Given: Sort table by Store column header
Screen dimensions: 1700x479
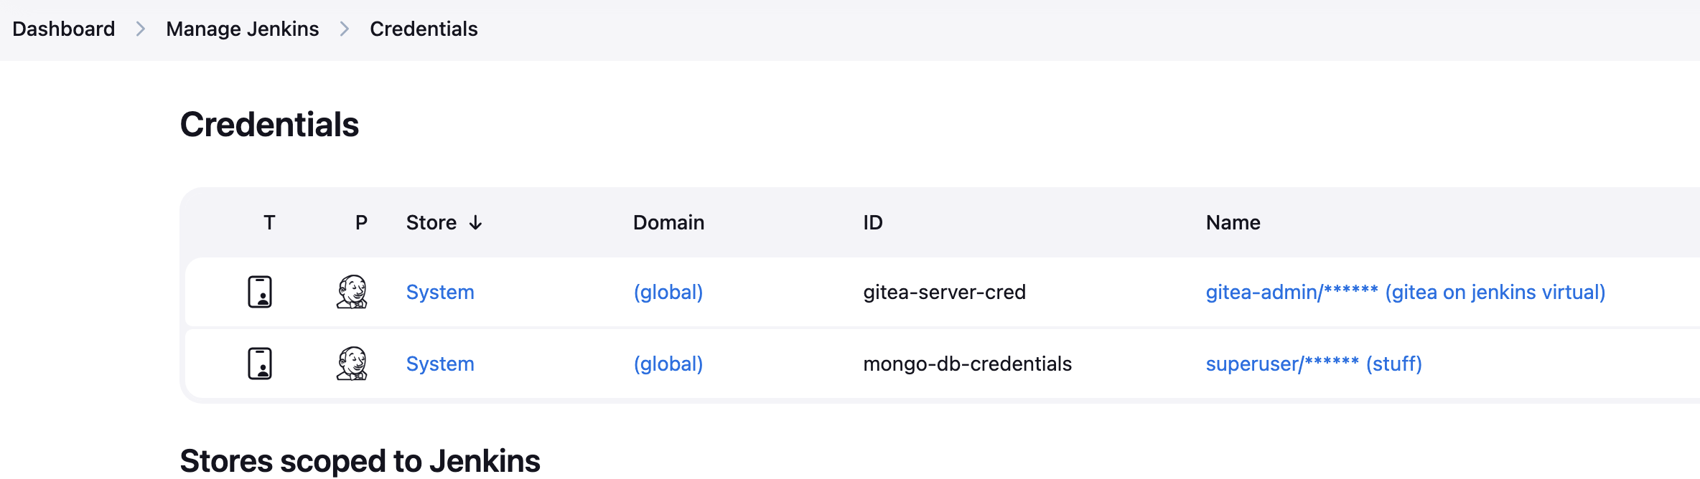Looking at the screenshot, I should (431, 223).
